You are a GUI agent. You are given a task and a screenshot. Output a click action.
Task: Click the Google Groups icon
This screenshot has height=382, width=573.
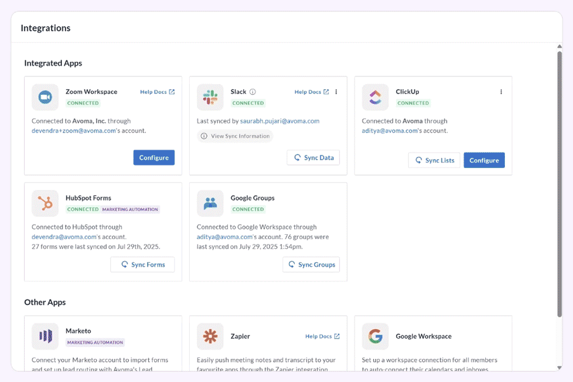pyautogui.click(x=210, y=203)
